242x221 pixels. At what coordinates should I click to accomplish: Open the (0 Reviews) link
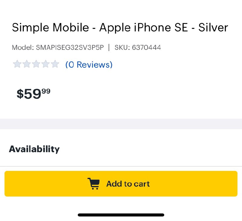click(89, 64)
